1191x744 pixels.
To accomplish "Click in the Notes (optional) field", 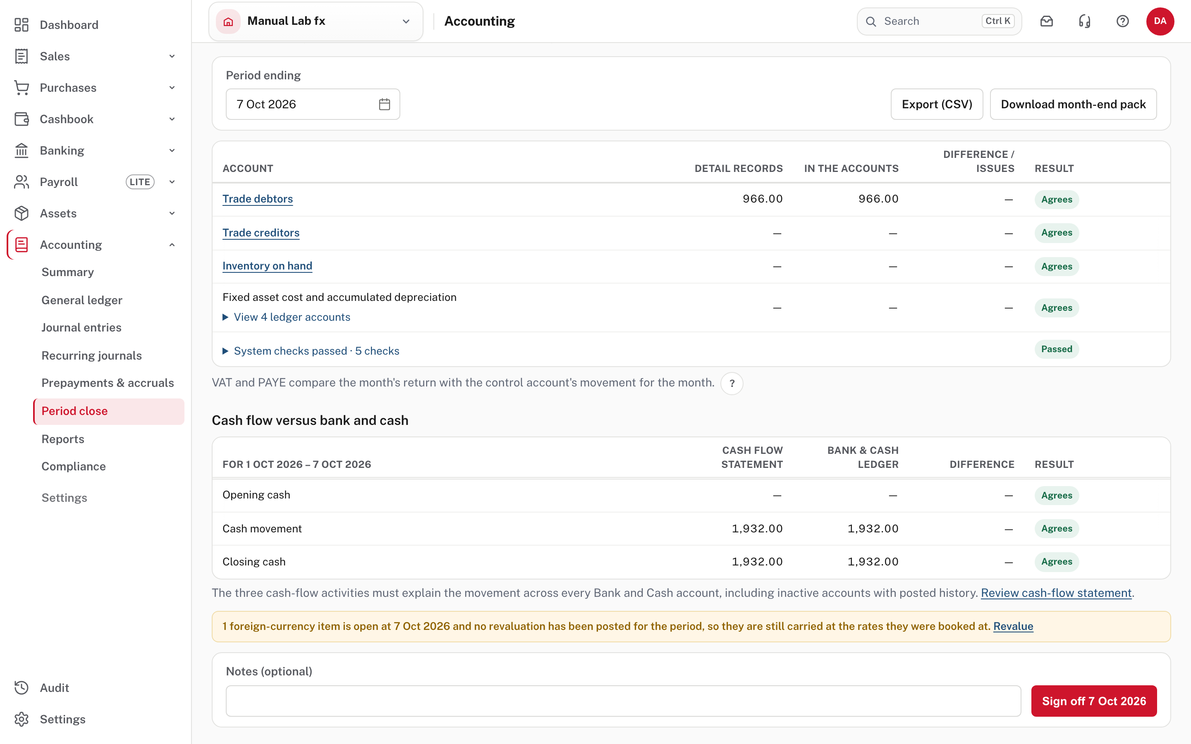I will [x=623, y=701].
